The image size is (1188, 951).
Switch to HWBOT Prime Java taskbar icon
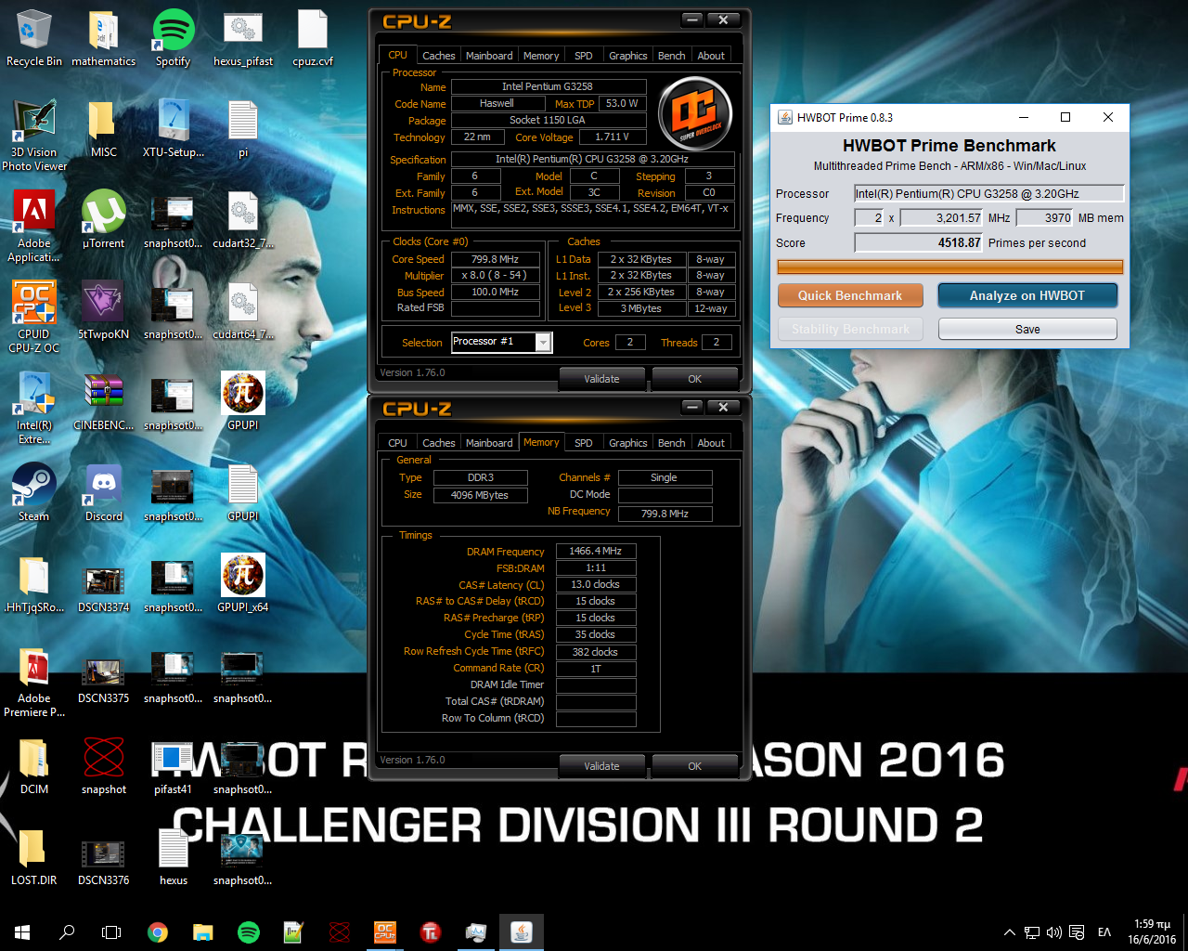[x=522, y=932]
